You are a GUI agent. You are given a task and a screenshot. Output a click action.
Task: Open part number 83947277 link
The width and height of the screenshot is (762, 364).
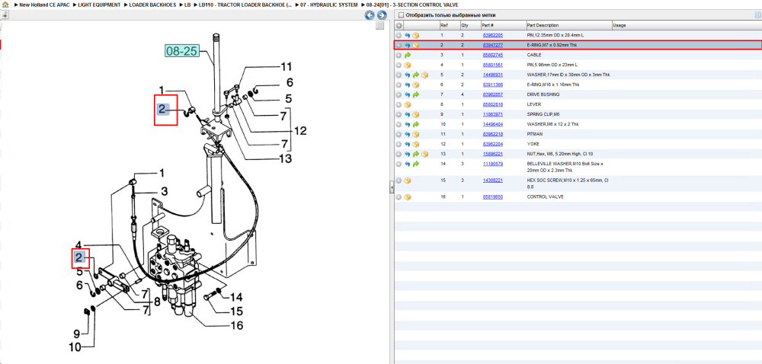492,45
